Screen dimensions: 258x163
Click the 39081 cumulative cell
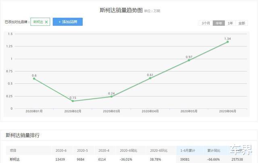185,159
